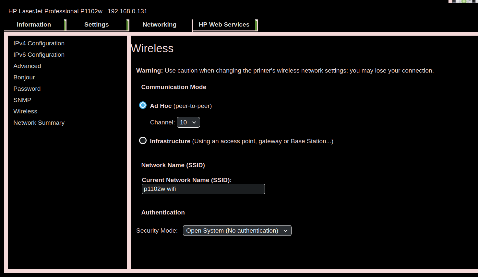Open the IPv6 Configuration page
Screen dimensions: 478x277
click(x=39, y=55)
